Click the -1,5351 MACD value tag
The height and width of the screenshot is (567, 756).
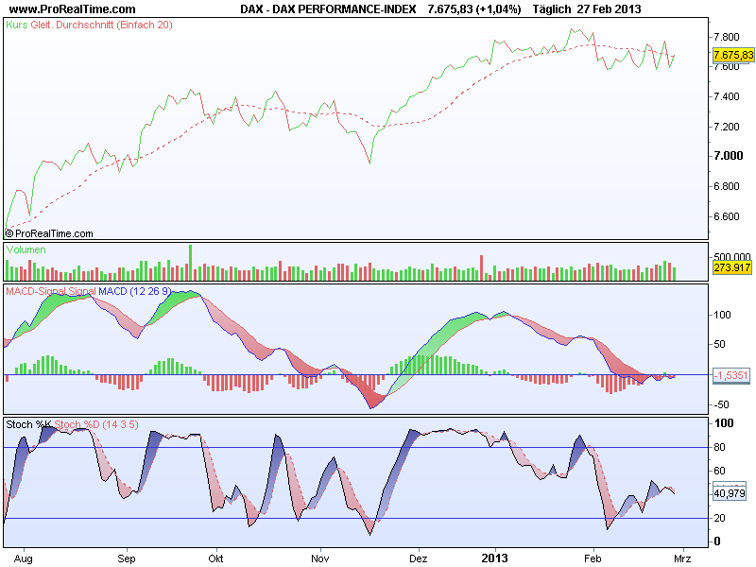coord(731,375)
